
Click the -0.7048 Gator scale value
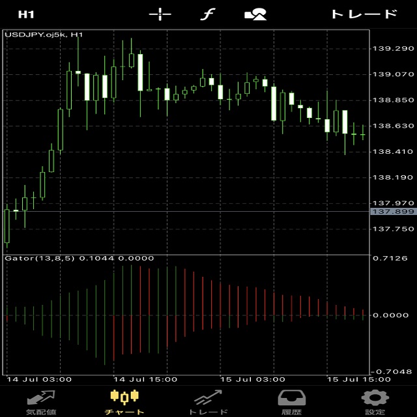tap(392, 371)
